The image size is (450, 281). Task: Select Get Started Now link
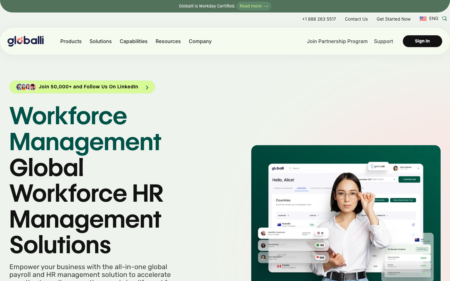[x=393, y=19]
